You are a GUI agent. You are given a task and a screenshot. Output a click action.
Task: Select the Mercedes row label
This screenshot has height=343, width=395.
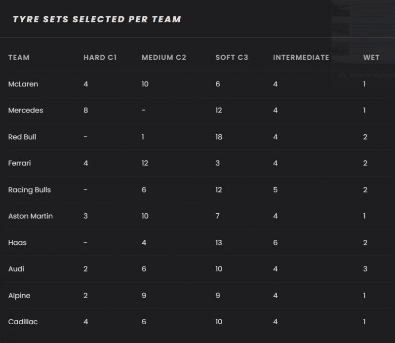pos(26,110)
